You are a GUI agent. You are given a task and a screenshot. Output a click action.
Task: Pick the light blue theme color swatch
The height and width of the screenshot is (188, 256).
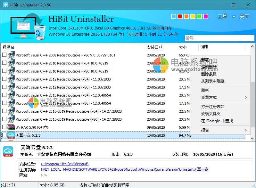click(x=174, y=16)
